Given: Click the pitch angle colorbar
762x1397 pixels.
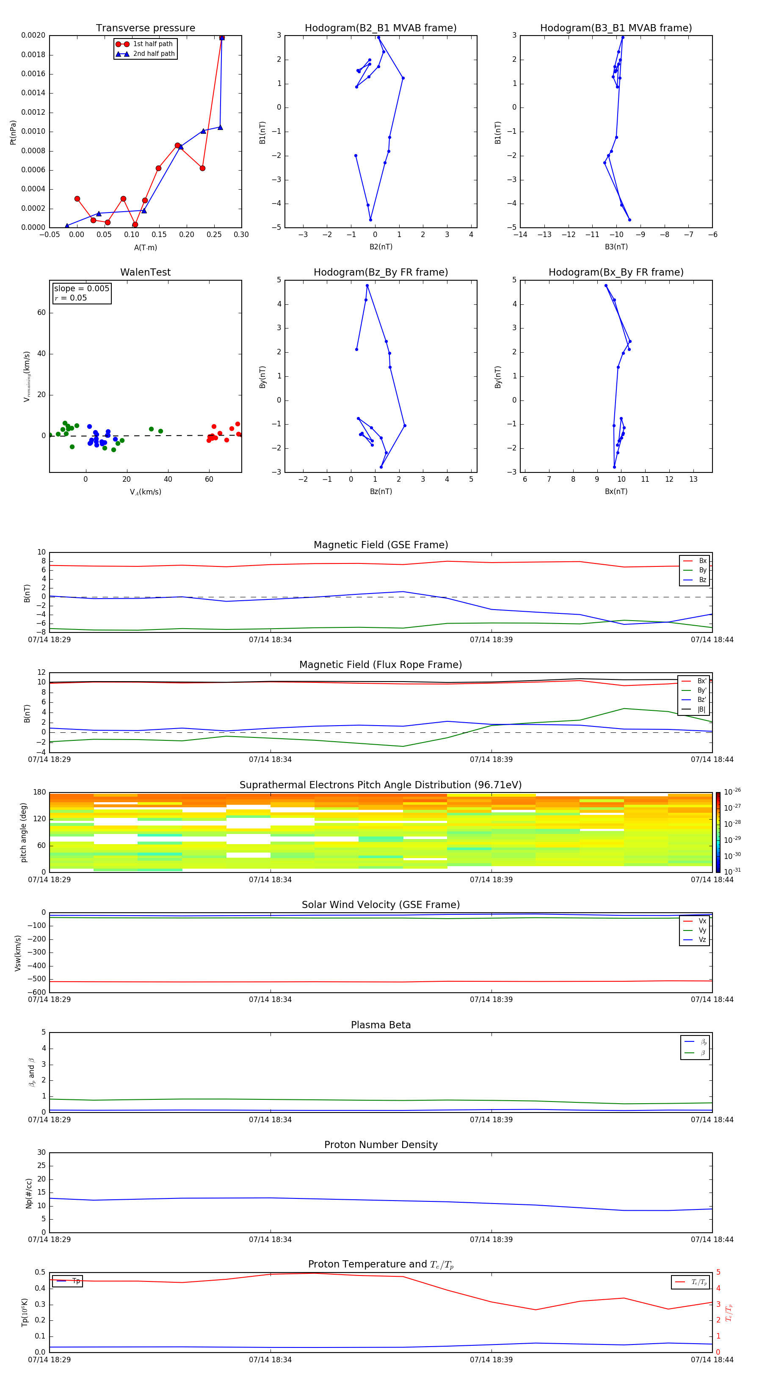Looking at the screenshot, I should point(718,832).
